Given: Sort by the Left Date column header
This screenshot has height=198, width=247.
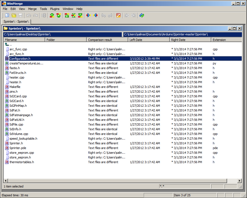Looking at the screenshot, I should point(149,40).
